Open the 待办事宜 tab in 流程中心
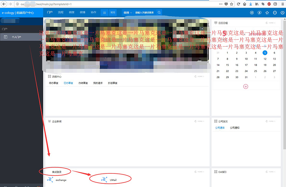 pyautogui.click(x=54, y=83)
